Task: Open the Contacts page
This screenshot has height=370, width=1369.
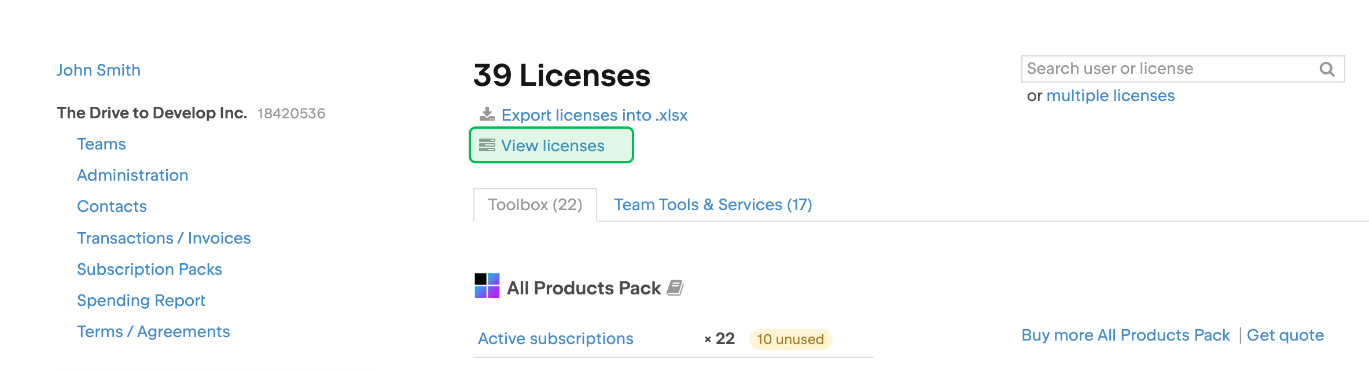Action: tap(112, 206)
